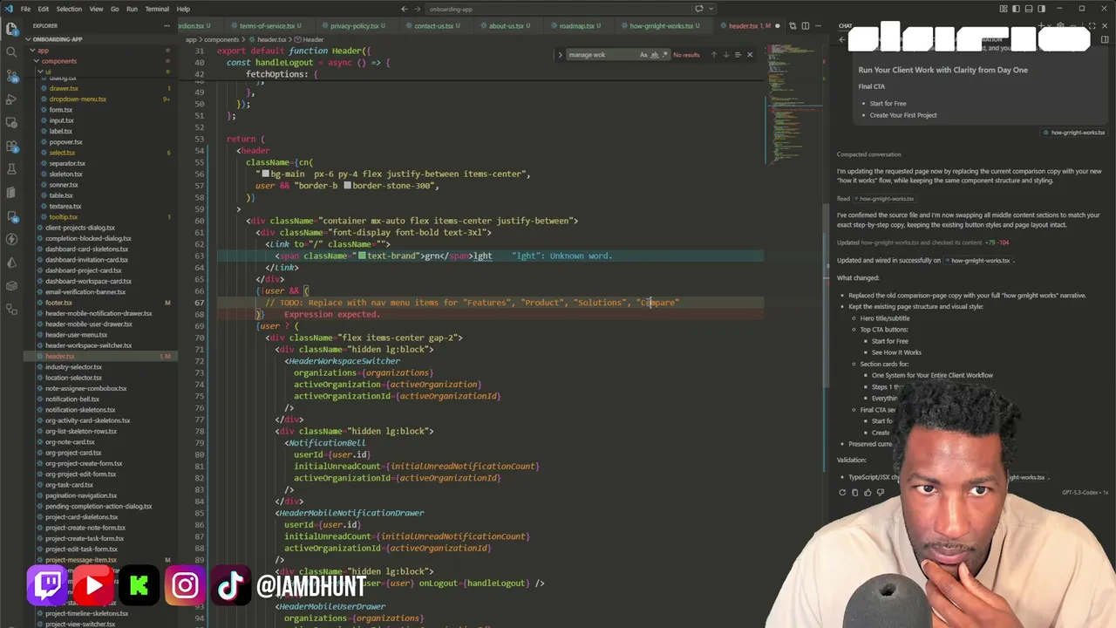The height and width of the screenshot is (628, 1116).
Task: Open dropdown-menu.tsx in explorer
Action: 78,99
